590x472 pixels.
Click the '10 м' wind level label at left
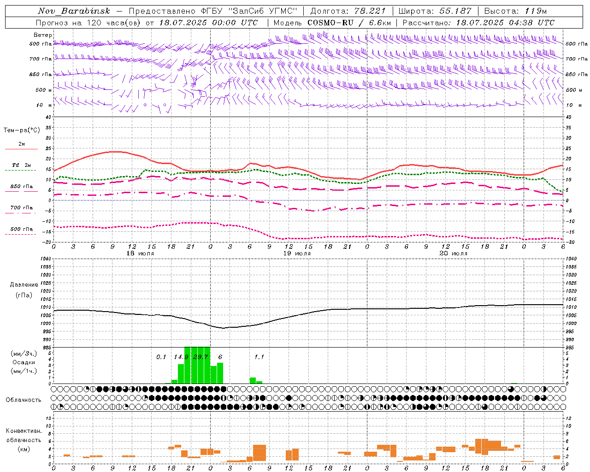45,105
